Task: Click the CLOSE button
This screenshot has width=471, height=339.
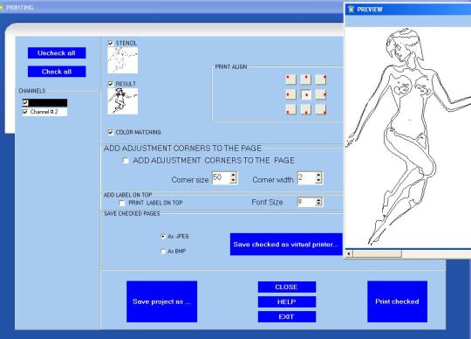Action: click(287, 287)
